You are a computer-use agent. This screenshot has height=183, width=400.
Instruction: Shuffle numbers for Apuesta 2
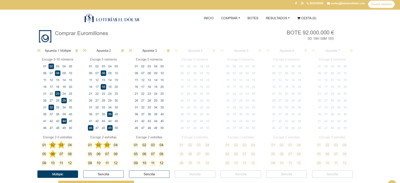(x=85, y=50)
